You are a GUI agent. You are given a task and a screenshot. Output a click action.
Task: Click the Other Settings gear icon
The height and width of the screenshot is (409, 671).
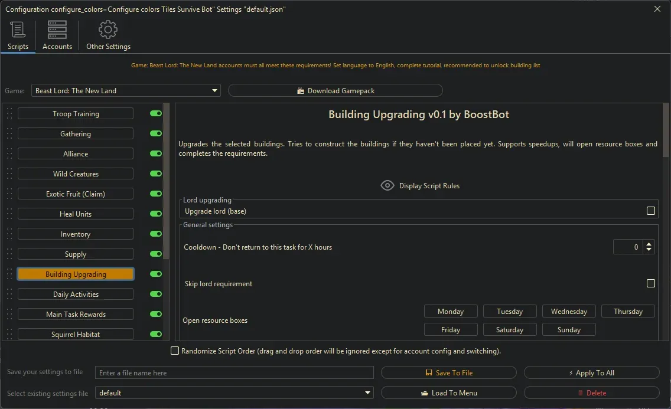tap(108, 29)
